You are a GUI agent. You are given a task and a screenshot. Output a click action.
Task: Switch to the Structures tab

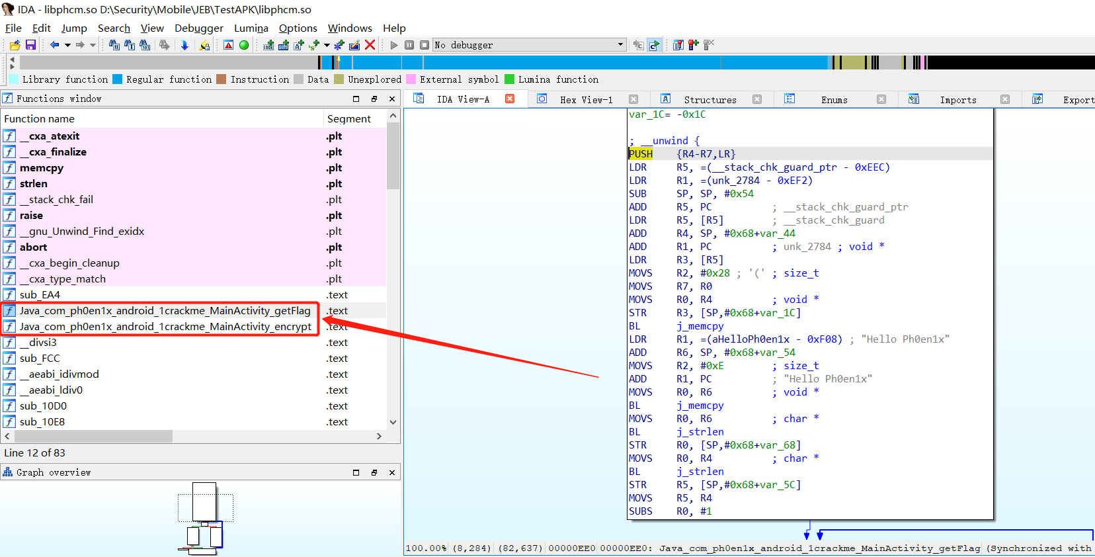tap(710, 99)
